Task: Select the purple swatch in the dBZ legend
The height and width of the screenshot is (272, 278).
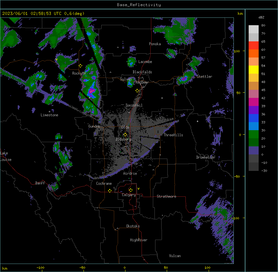Action: (x=253, y=110)
